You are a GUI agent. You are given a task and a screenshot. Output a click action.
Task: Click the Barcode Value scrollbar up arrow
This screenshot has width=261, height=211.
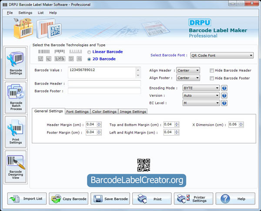[x=138, y=70]
